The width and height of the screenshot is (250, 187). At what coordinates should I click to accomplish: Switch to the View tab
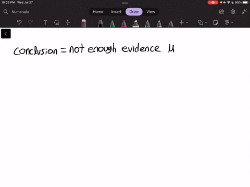pyautogui.click(x=151, y=12)
